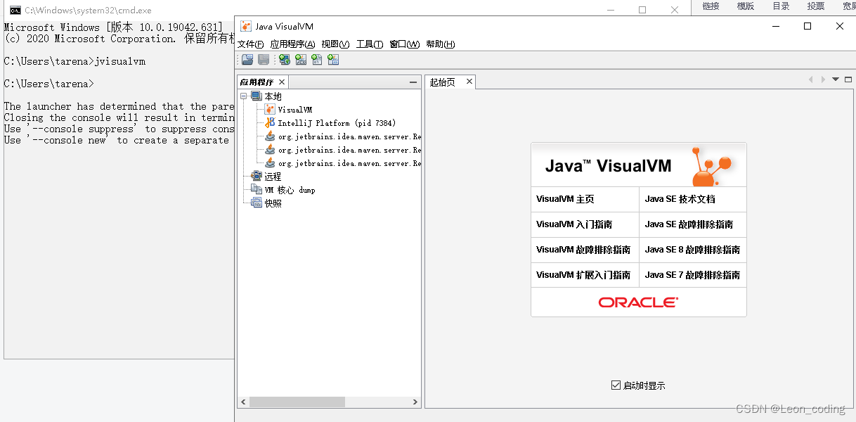
Task: Open the VisualVM 入门指南 link
Action: [x=574, y=224]
